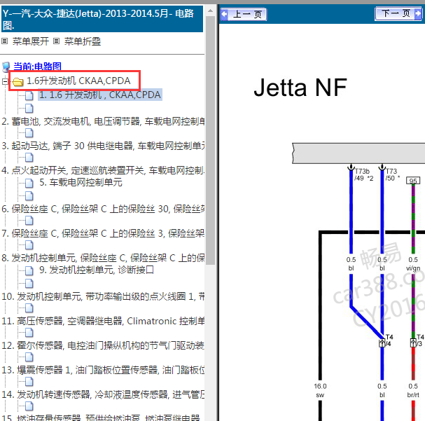Click page icon below 7. 保险丝座 C entry

coord(29,245)
